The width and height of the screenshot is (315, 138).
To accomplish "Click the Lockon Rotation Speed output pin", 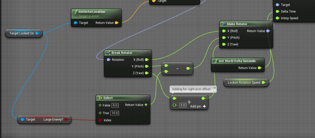I will tap(263, 82).
